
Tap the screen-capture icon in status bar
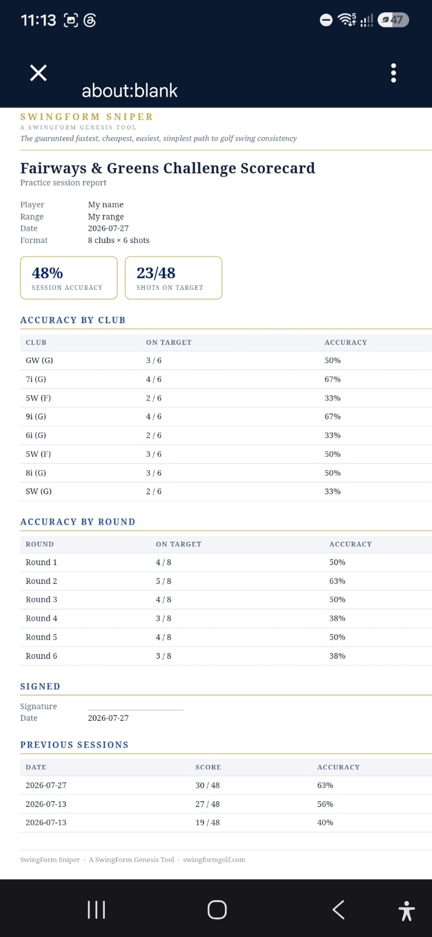pyautogui.click(x=70, y=20)
